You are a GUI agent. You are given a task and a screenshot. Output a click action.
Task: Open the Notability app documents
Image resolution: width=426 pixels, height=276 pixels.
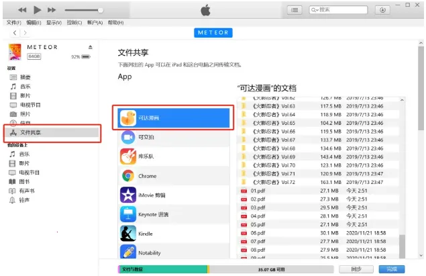[149, 253]
